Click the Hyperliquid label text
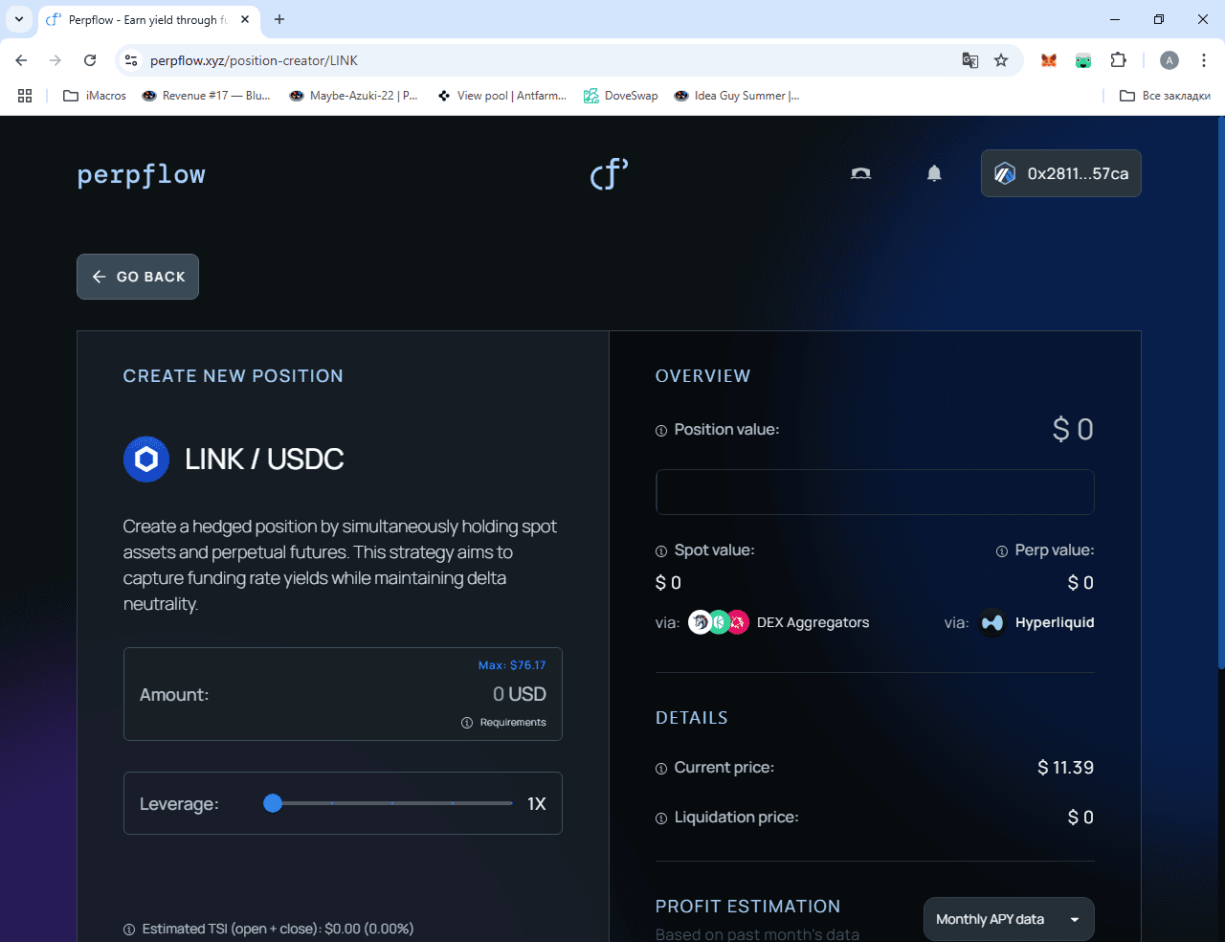This screenshot has width=1225, height=942. (1055, 622)
